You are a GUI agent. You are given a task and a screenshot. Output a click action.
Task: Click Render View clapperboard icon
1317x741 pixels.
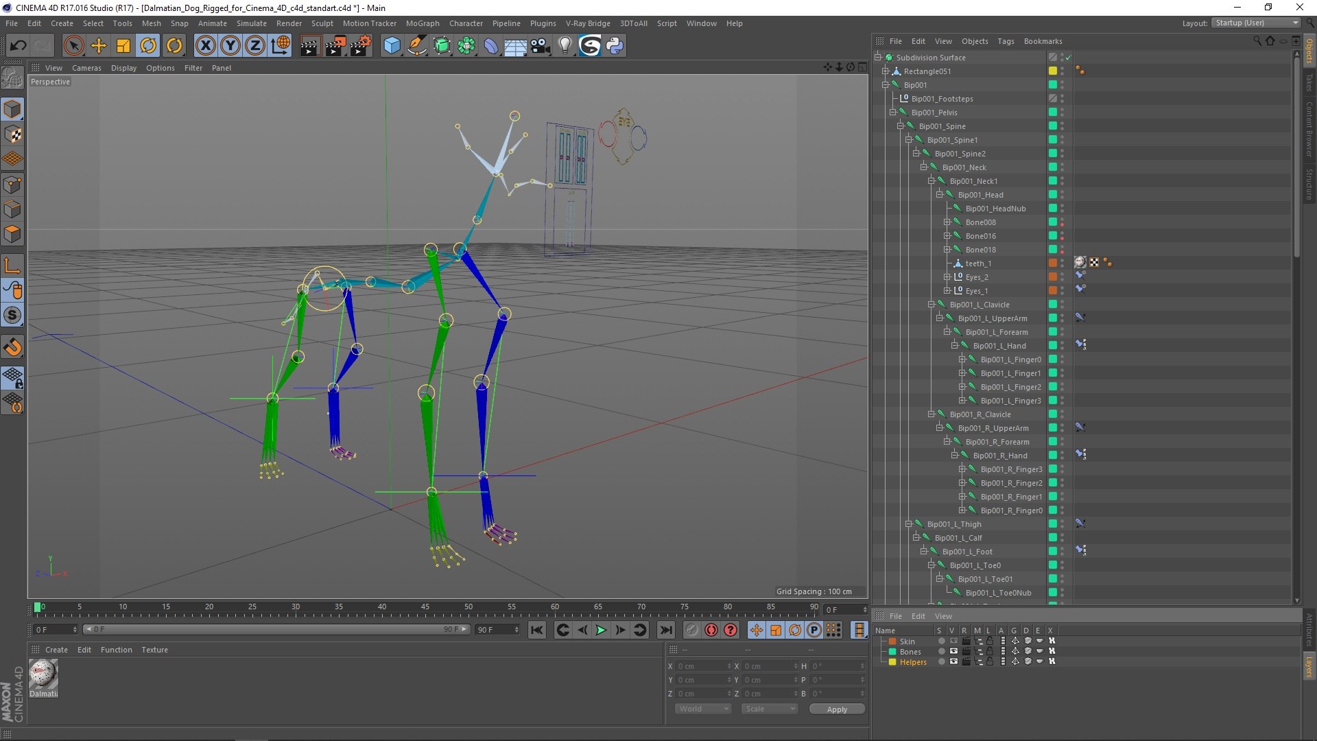point(310,46)
